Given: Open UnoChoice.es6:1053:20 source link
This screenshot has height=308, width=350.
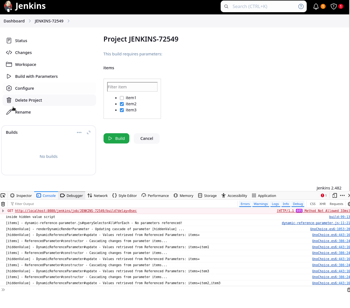Looking at the screenshot, I should coord(330,229).
